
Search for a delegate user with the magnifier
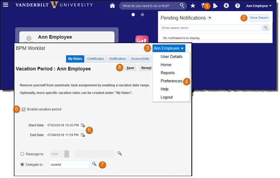(x=94, y=164)
